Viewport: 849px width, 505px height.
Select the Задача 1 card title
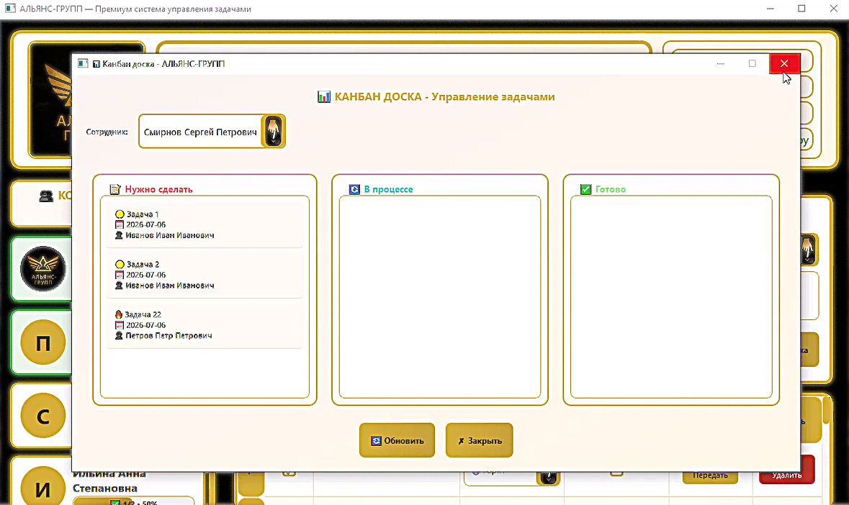(x=143, y=214)
